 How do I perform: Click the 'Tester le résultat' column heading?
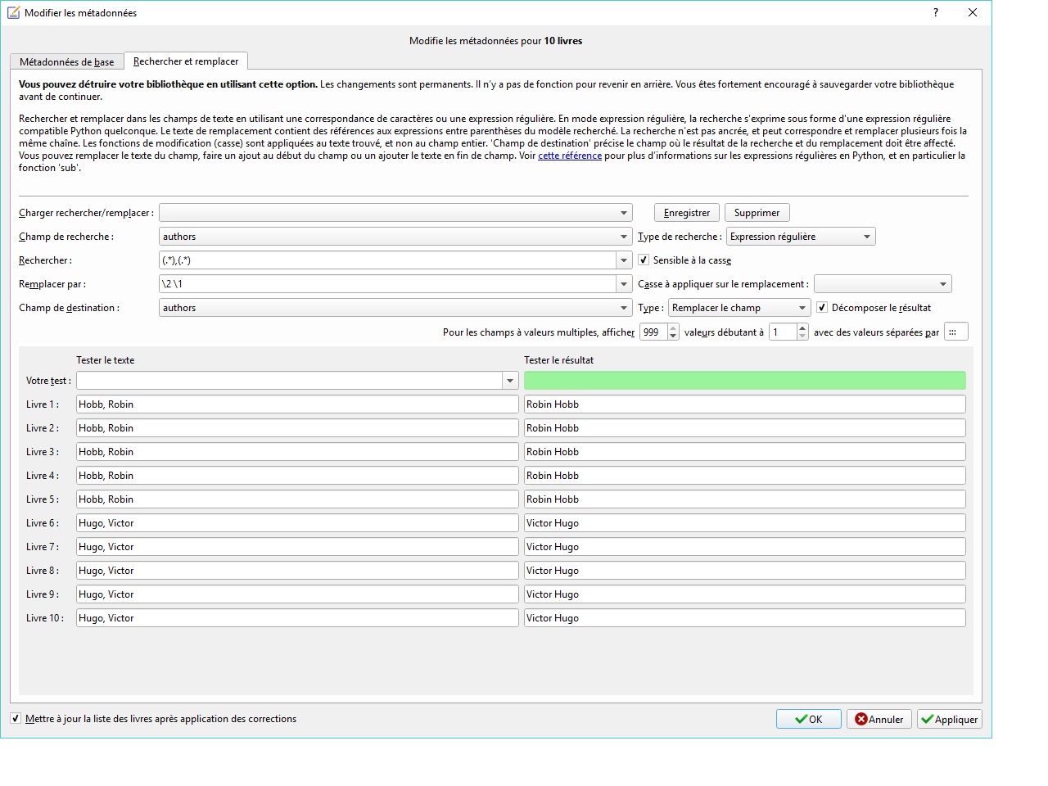pos(559,360)
